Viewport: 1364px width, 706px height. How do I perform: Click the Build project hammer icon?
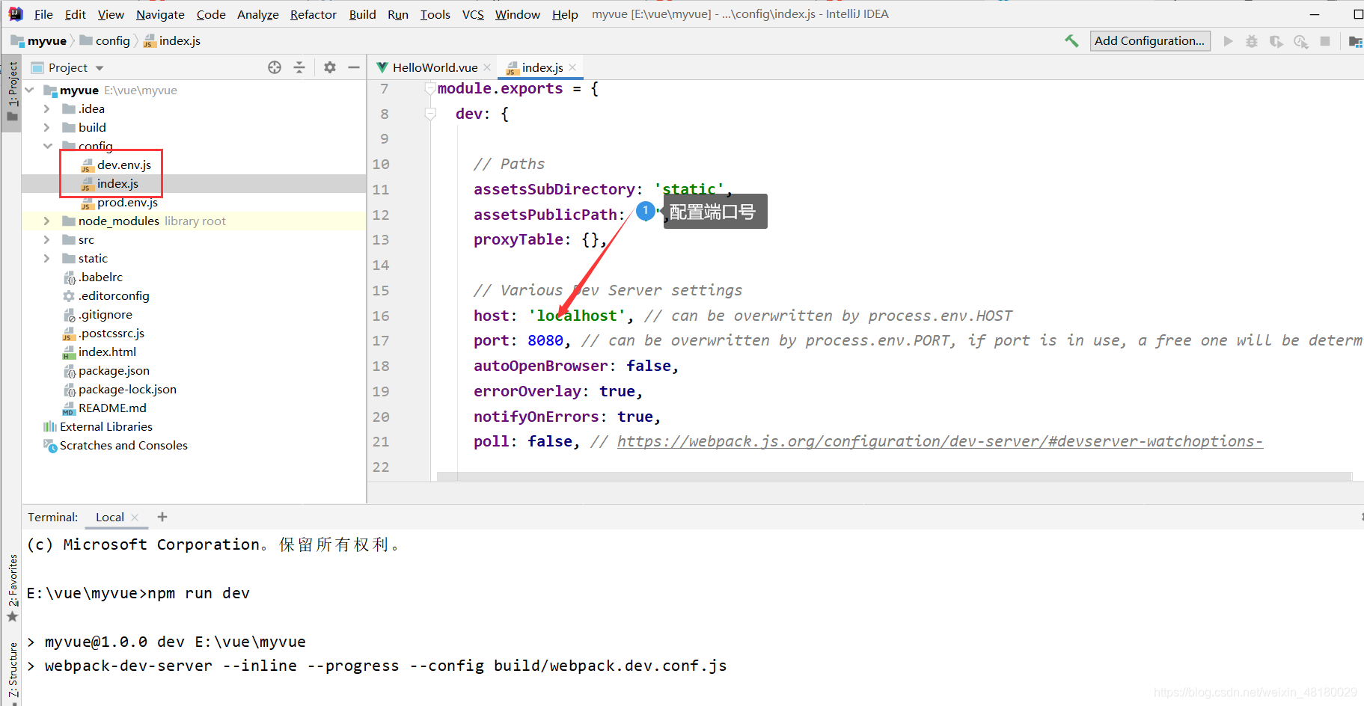tap(1071, 41)
